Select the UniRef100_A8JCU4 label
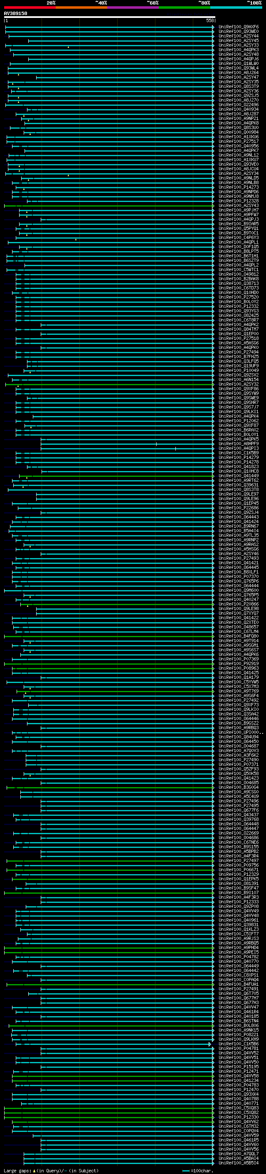266x1174 pixels. (x=238, y=169)
